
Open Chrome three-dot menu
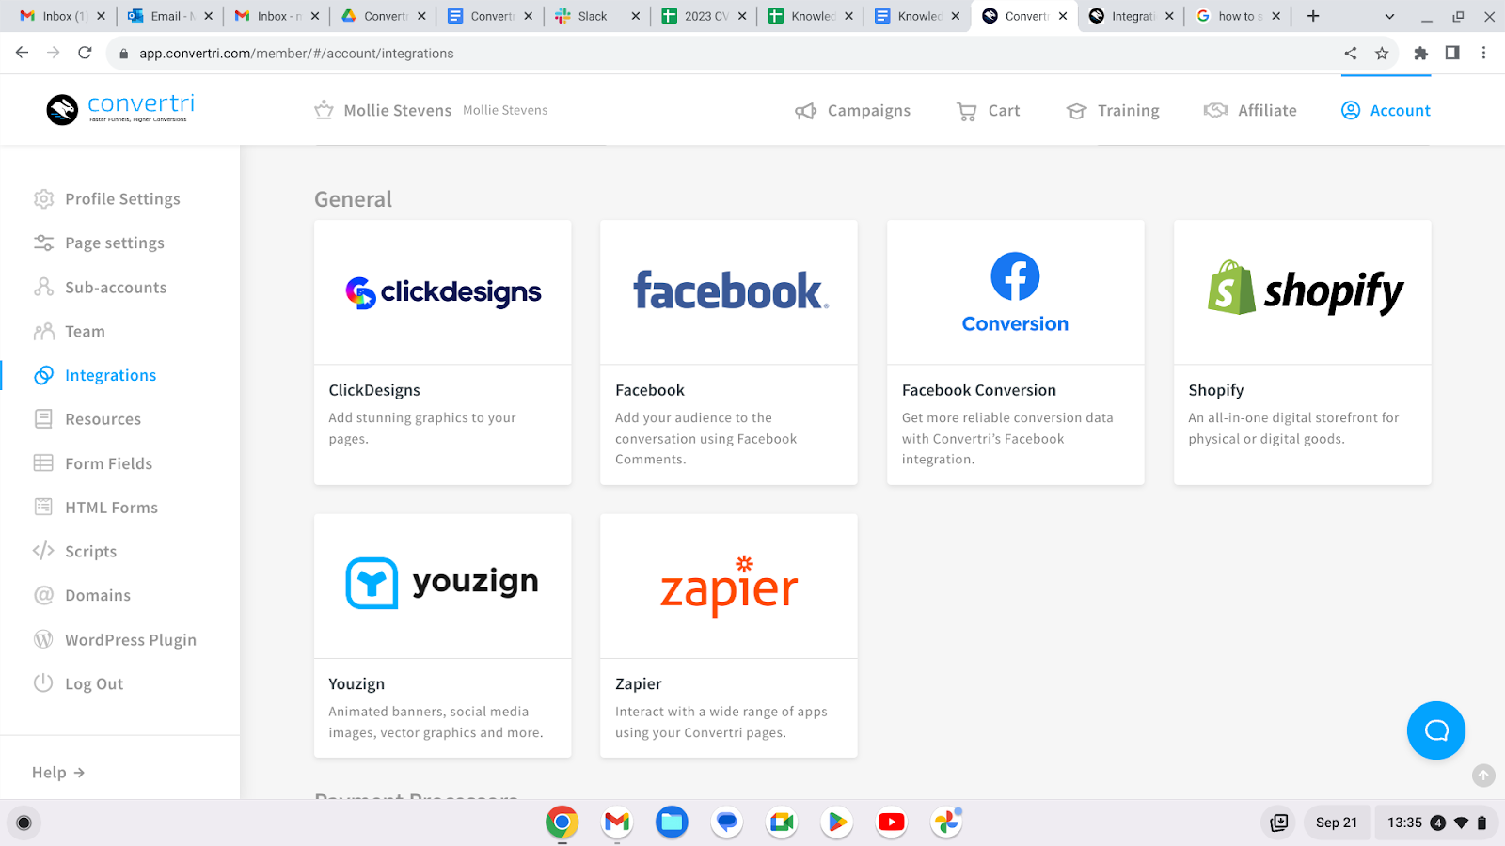(x=1483, y=54)
